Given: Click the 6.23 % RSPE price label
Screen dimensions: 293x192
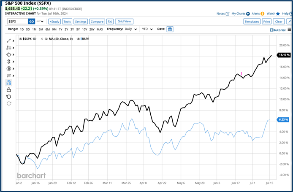Looking at the screenshot, I should [x=283, y=119].
